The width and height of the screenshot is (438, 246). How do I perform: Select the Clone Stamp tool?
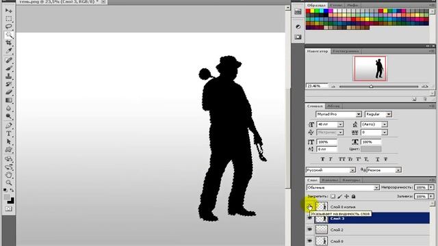coord(9,76)
